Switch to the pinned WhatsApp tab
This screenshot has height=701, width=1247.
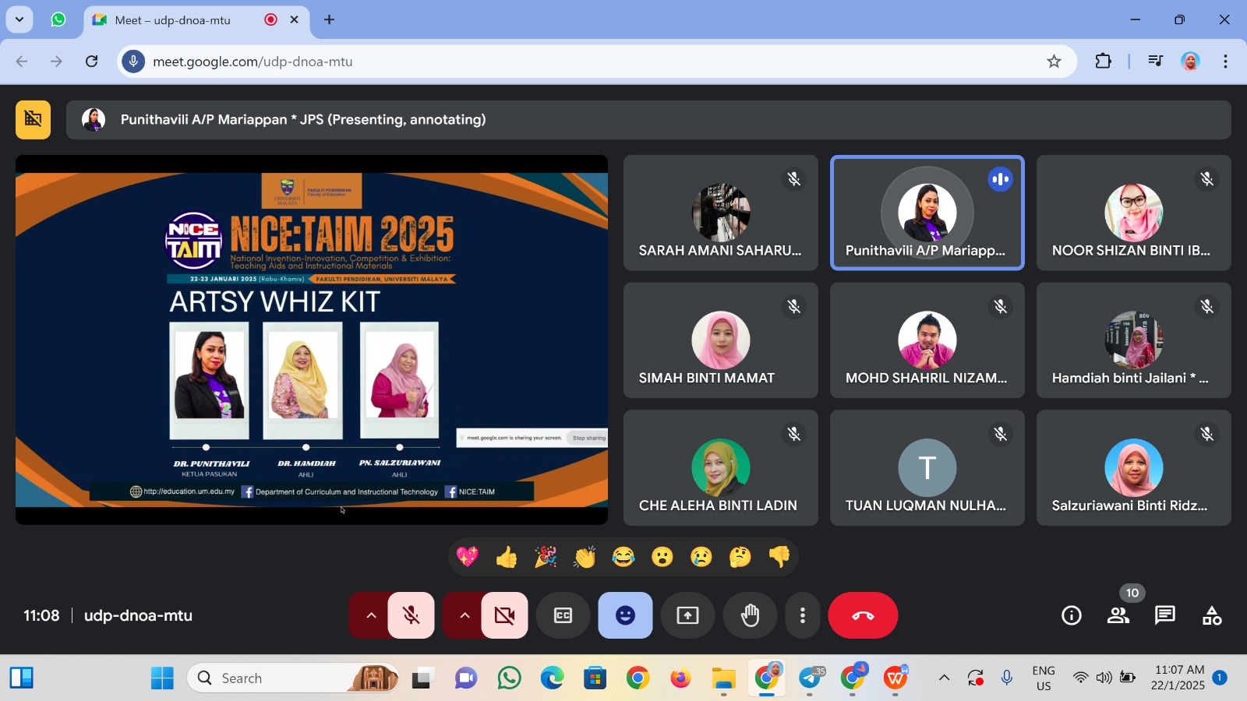(x=58, y=19)
